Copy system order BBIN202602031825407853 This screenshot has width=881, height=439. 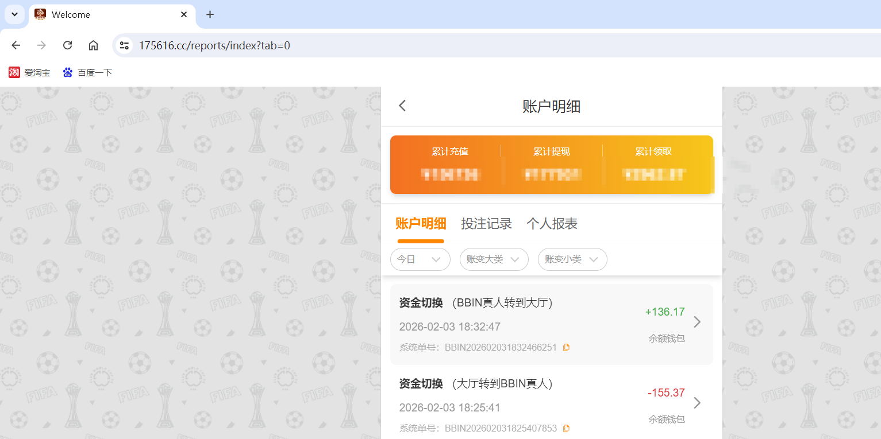tap(567, 428)
